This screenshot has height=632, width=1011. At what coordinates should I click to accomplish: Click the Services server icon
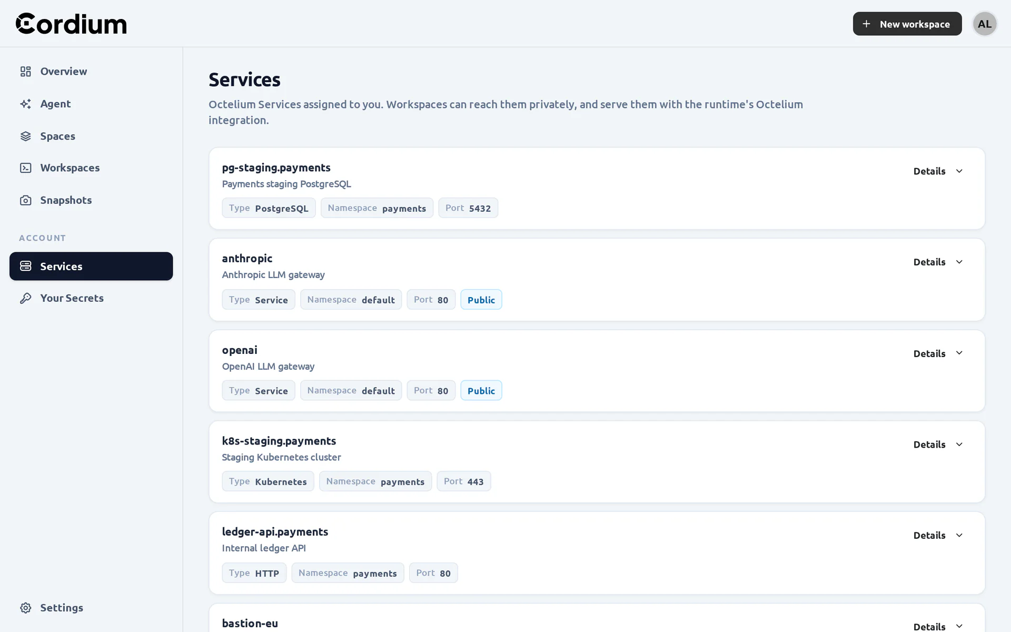[x=25, y=266]
